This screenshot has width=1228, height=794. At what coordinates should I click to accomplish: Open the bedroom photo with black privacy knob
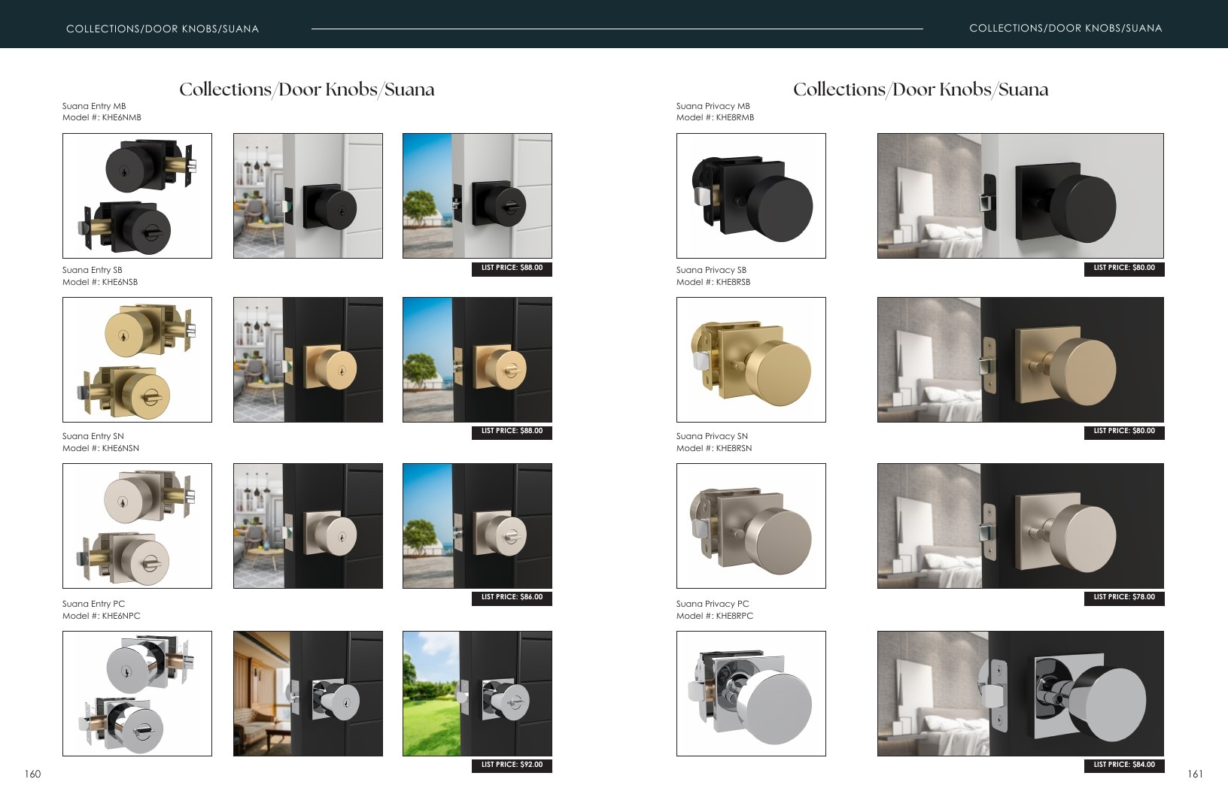click(x=1020, y=195)
